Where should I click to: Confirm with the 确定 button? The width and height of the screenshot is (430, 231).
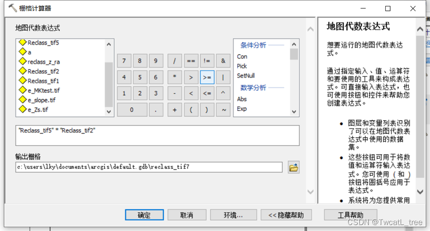[x=144, y=215]
